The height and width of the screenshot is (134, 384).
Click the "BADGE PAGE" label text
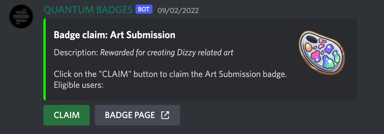pyautogui.click(x=130, y=115)
